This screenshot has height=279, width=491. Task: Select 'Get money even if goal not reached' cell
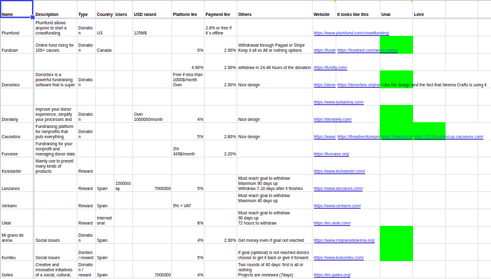[x=275, y=235]
